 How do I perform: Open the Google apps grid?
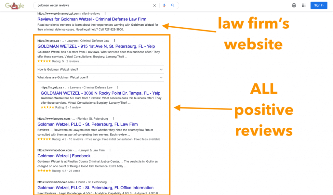point(304,5)
